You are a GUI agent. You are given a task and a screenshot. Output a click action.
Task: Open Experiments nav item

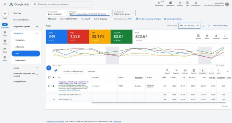[x=20, y=60]
